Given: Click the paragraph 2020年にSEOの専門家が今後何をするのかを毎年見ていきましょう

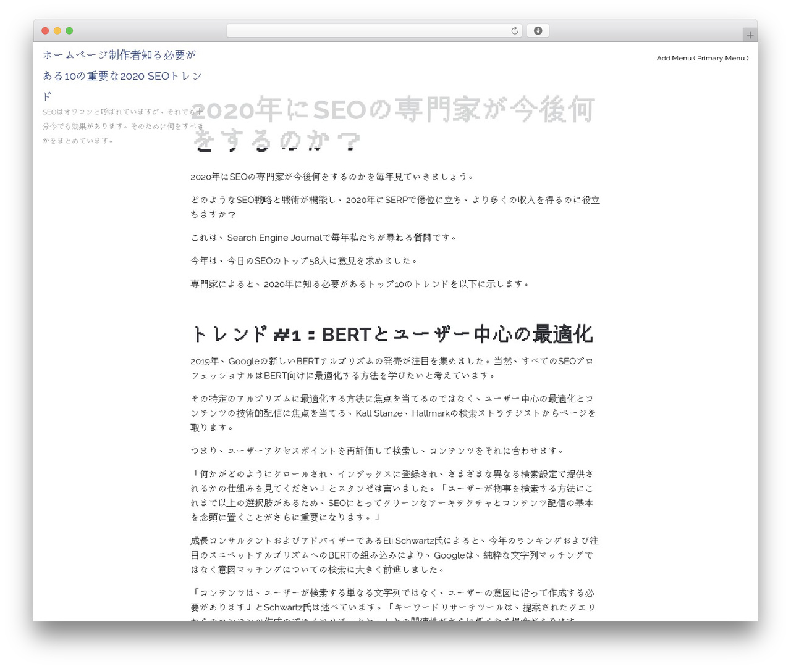Looking at the screenshot, I should pos(332,177).
